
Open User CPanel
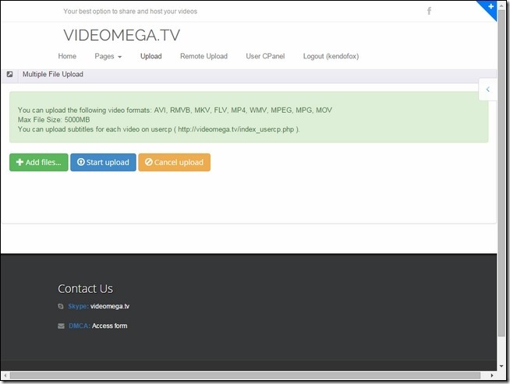pyautogui.click(x=265, y=56)
